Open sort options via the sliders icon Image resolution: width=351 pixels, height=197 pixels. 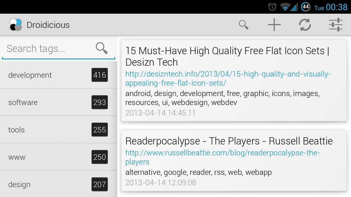(336, 24)
